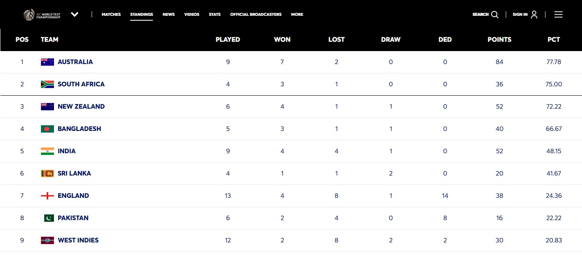The image size is (582, 255).
Task: Click the England flag icon
Action: [x=47, y=196]
